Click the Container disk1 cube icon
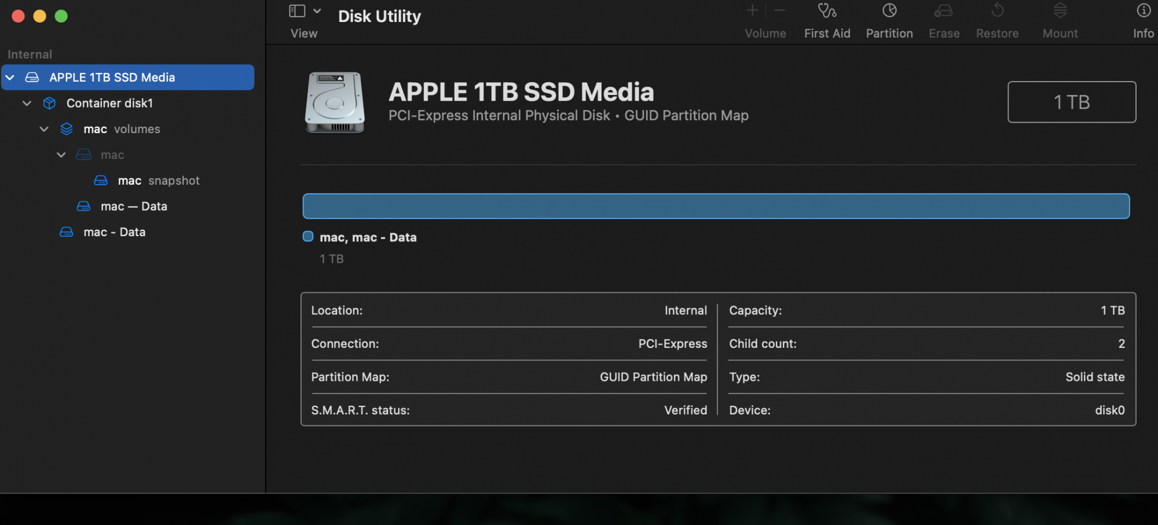This screenshot has width=1158, height=525. click(49, 103)
